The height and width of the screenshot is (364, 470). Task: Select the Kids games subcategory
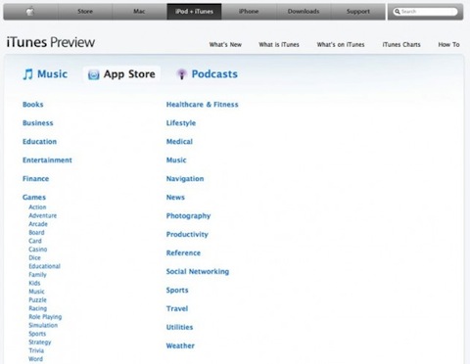pyautogui.click(x=34, y=284)
